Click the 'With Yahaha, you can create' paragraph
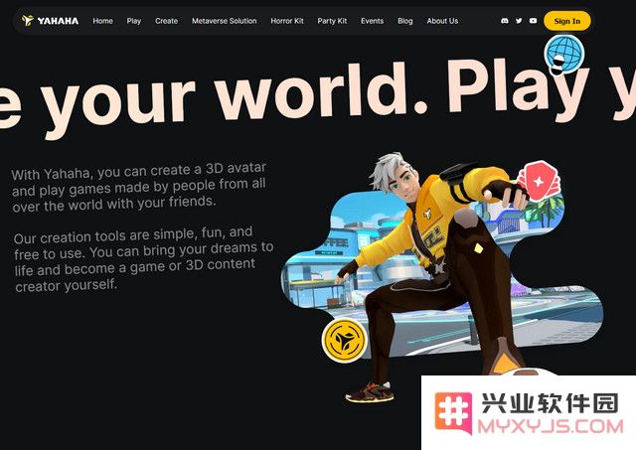The width and height of the screenshot is (636, 450). point(139,187)
